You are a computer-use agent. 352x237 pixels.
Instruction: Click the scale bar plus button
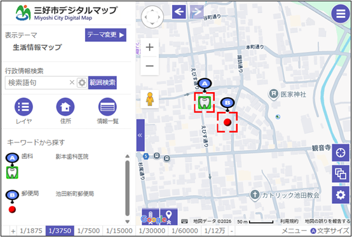[x=13, y=231]
